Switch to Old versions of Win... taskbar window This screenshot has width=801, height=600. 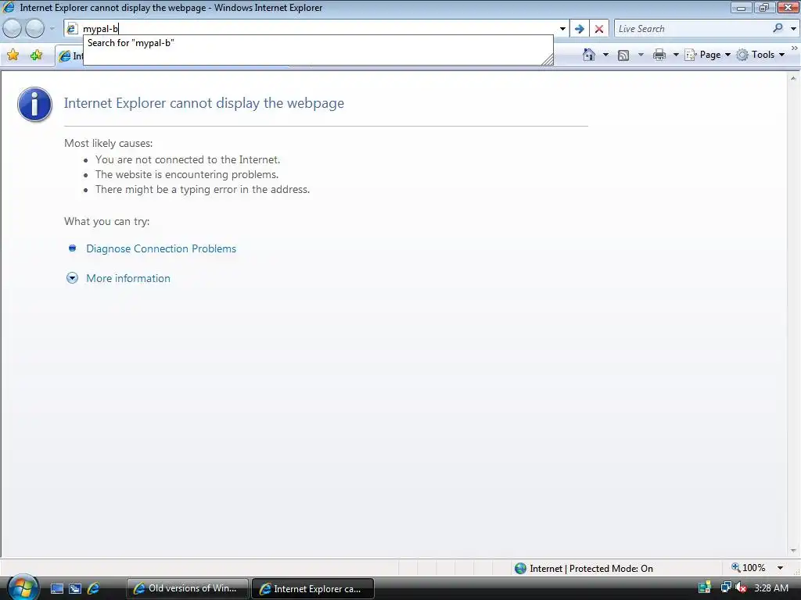click(x=187, y=588)
